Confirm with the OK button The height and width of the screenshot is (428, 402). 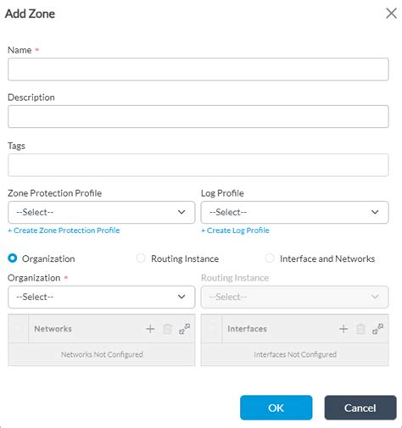click(276, 408)
